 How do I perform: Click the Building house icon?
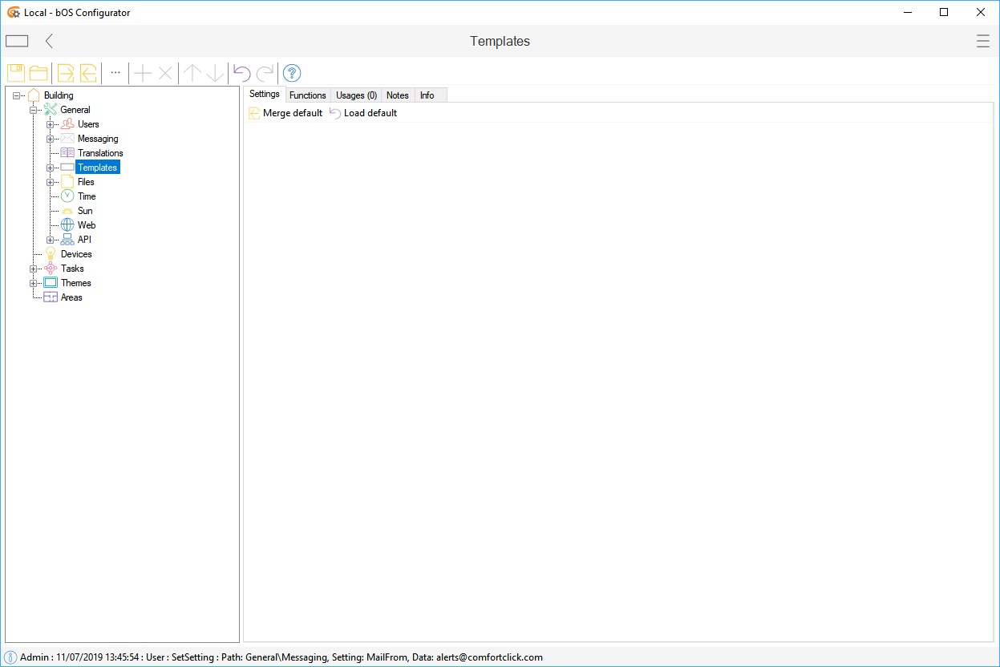pyautogui.click(x=34, y=95)
